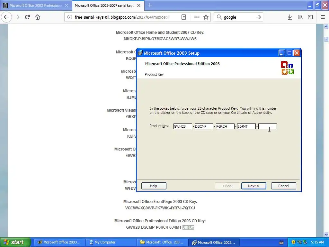Click the search go arrow
Viewport: 329px width, 247px height.
click(258, 17)
